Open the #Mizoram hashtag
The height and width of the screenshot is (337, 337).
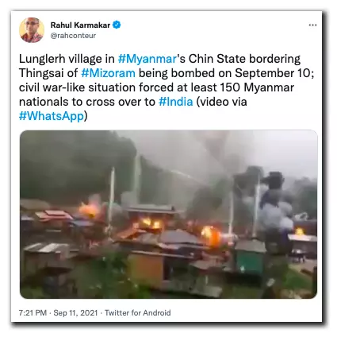[108, 73]
